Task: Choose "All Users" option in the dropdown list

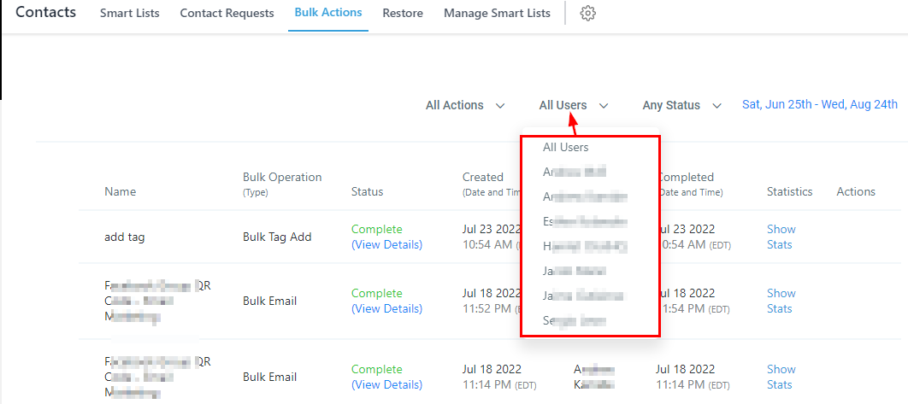Action: (x=565, y=147)
